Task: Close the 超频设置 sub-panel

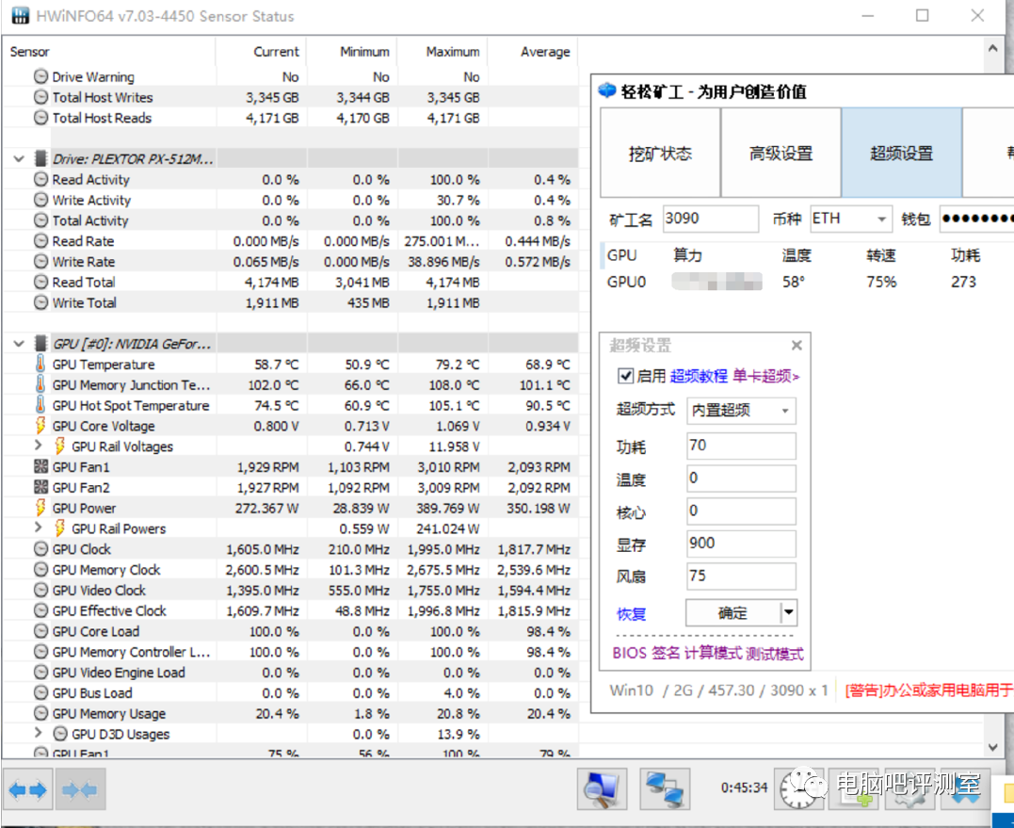Action: 797,346
